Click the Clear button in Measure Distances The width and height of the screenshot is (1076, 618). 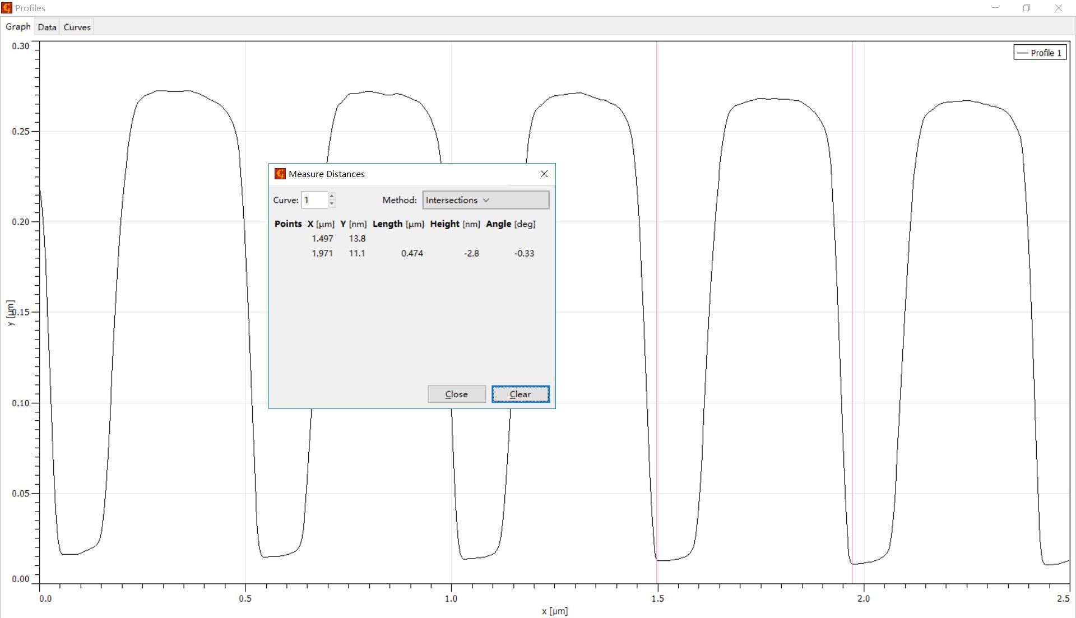tap(520, 394)
